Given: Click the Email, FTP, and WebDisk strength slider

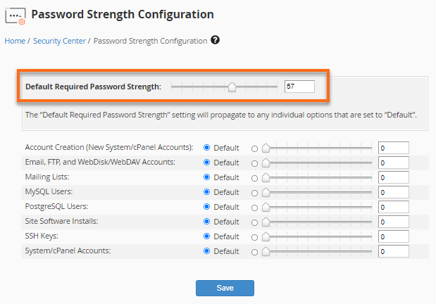Looking at the screenshot, I should tap(317, 163).
